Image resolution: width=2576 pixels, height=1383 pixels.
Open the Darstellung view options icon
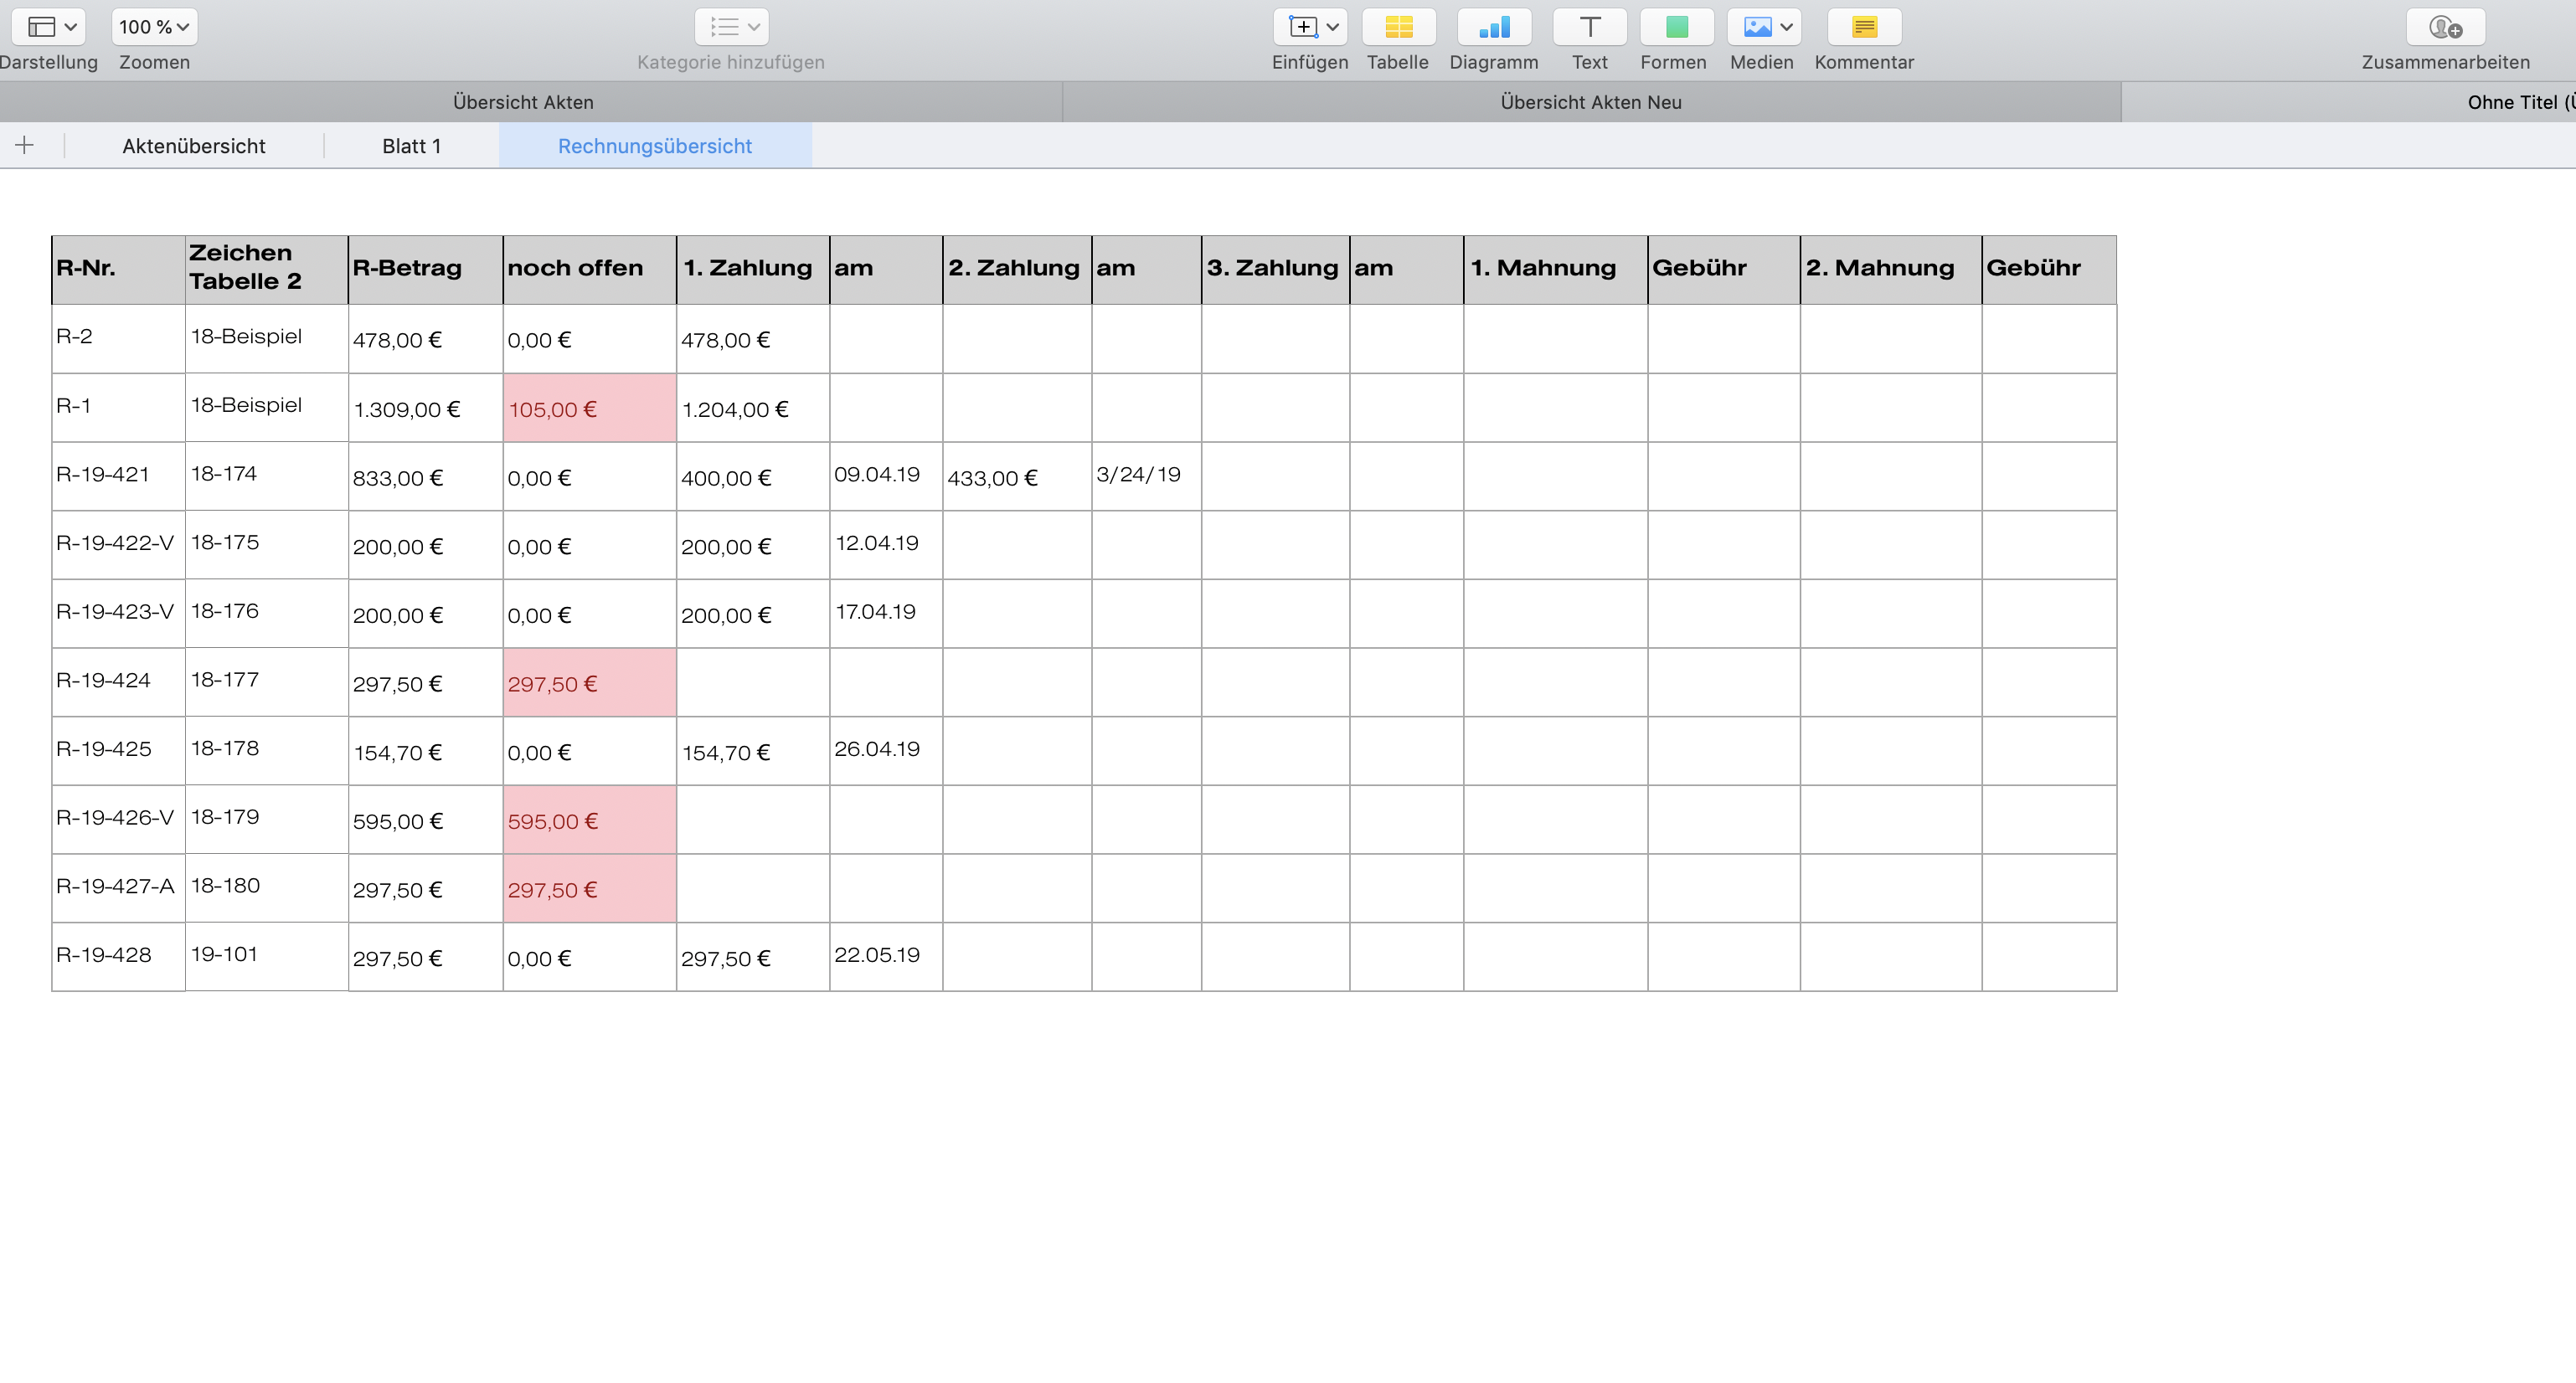48,27
